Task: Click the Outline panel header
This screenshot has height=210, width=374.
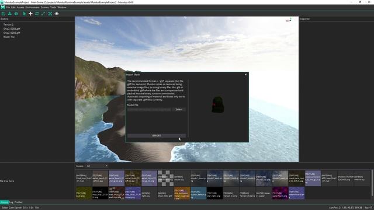Action: click(5, 19)
